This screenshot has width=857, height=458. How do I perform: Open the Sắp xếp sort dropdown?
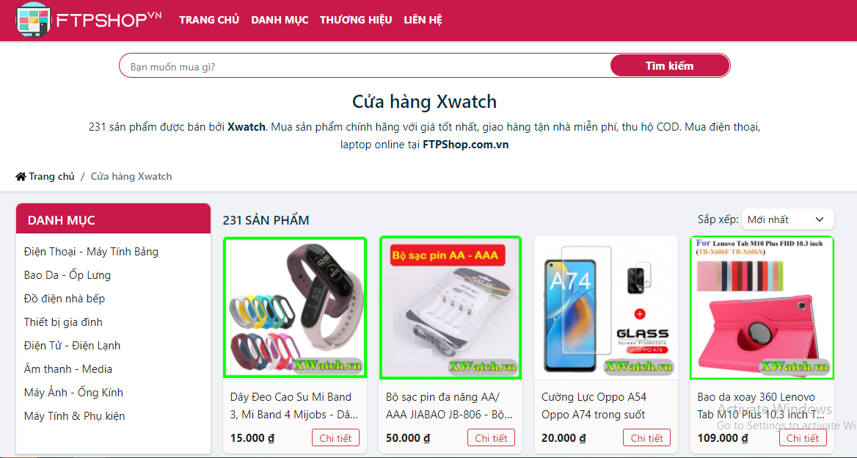pos(787,219)
